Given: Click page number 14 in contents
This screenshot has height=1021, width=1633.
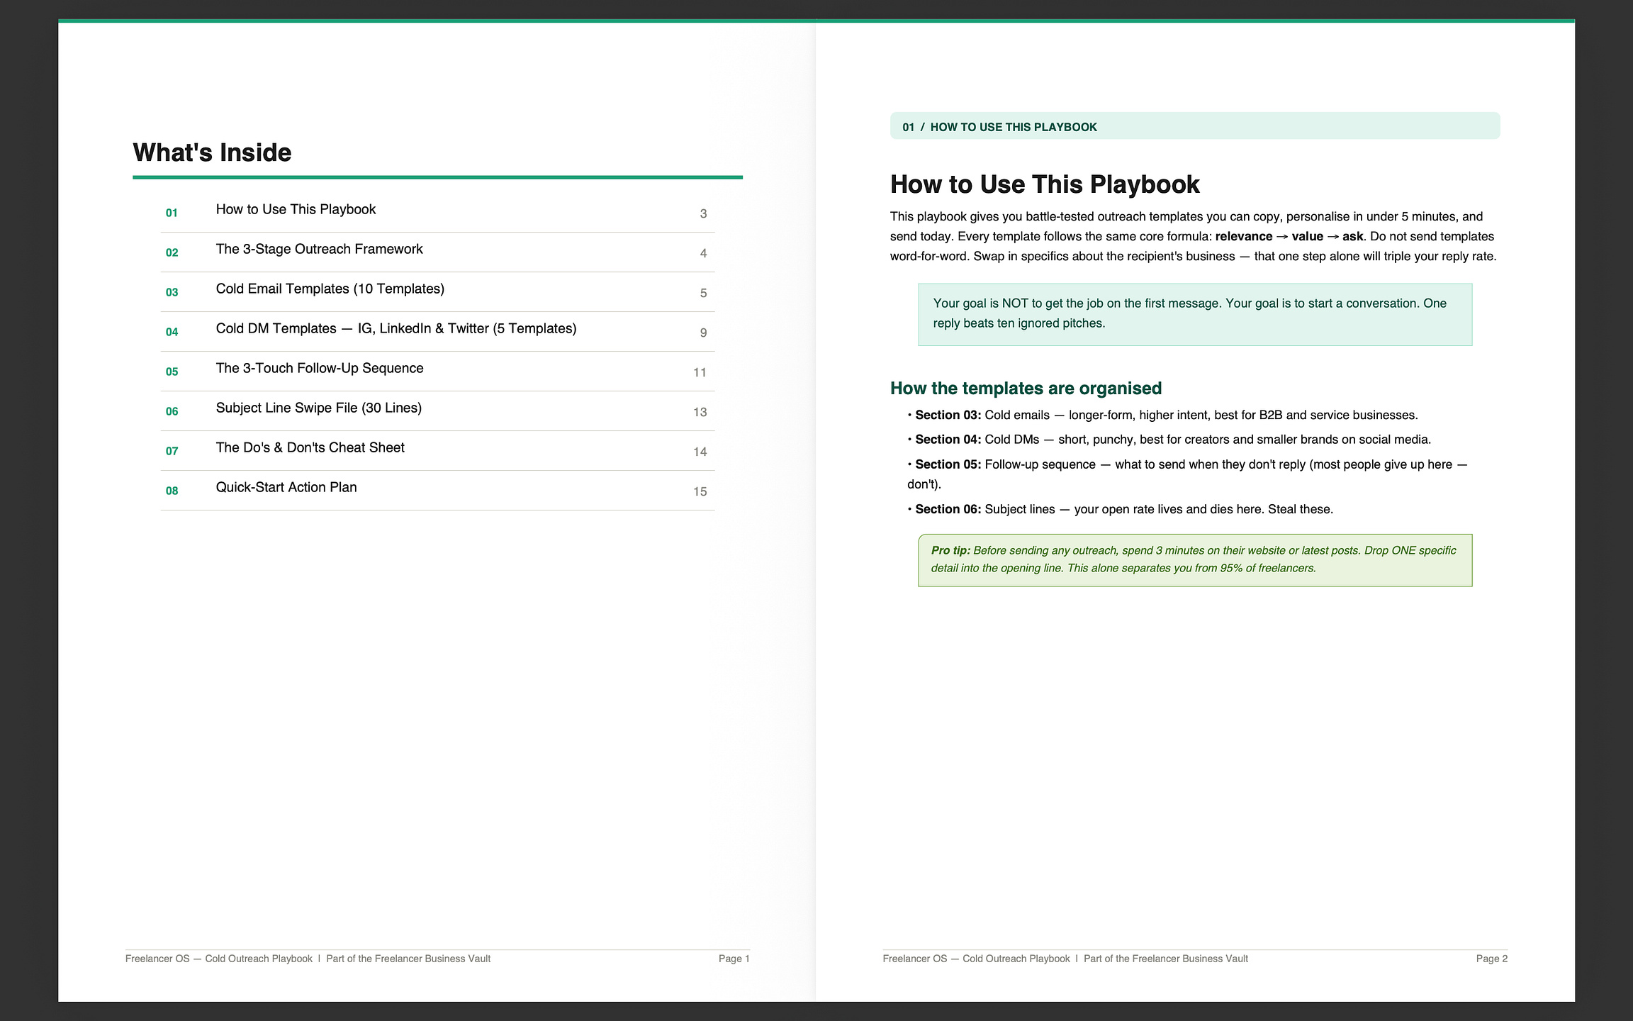Looking at the screenshot, I should [700, 452].
